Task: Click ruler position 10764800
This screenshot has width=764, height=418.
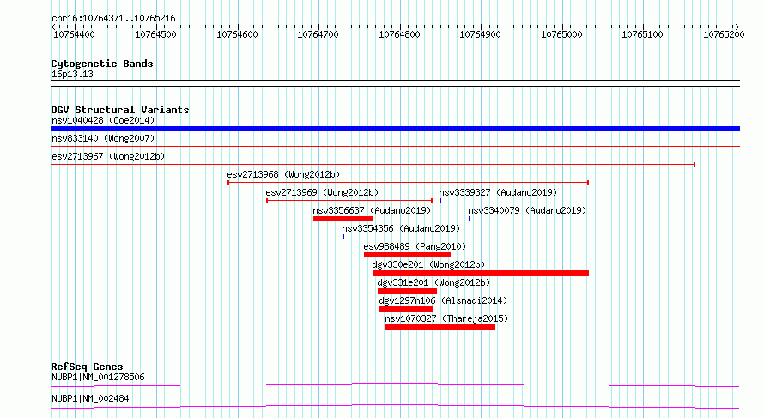Action: click(399, 34)
